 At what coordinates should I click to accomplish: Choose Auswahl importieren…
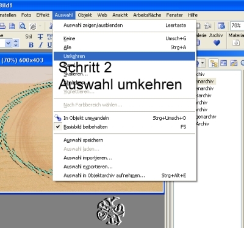(x=124, y=157)
